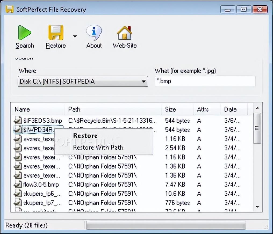Click the Restore floppy disk icon
Image resolution: width=273 pixels, height=234 pixels.
pos(56,33)
